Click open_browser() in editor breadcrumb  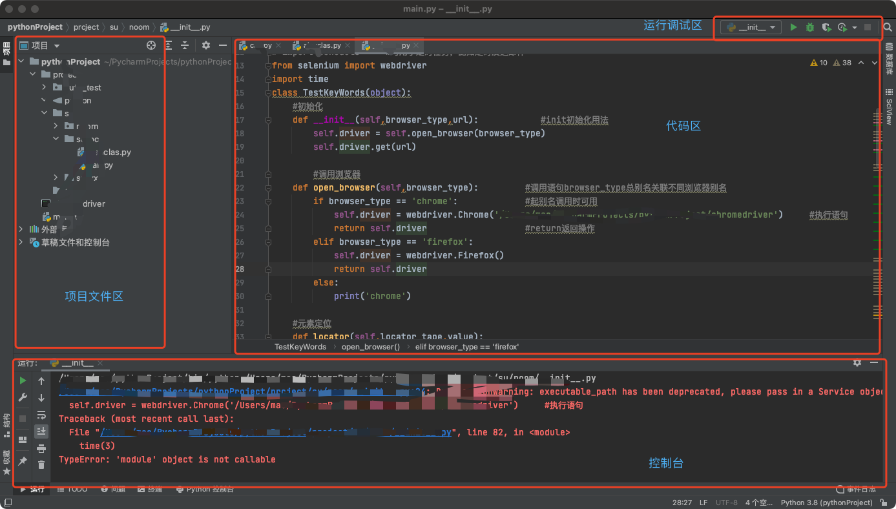point(371,347)
